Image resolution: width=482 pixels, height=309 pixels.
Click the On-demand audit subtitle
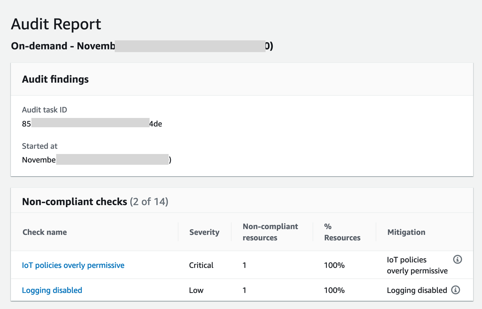(x=142, y=46)
